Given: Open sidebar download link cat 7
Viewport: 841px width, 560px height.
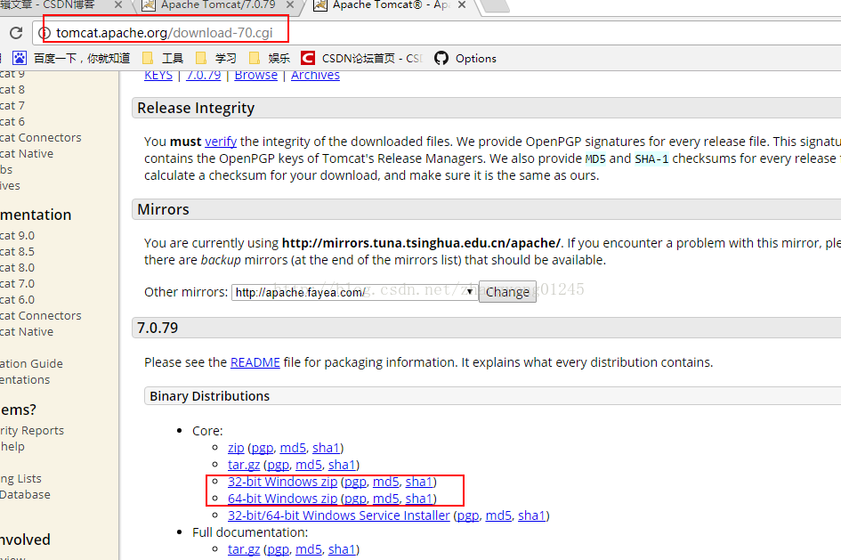Looking at the screenshot, I should coord(12,106).
